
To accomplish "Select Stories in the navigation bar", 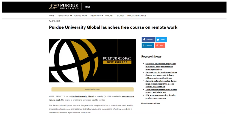I will pos(120,16).
